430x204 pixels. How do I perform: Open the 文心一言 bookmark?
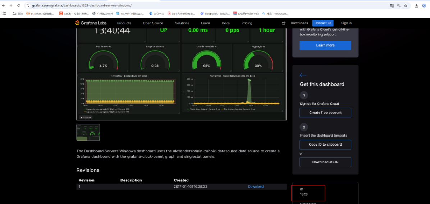tap(157, 13)
